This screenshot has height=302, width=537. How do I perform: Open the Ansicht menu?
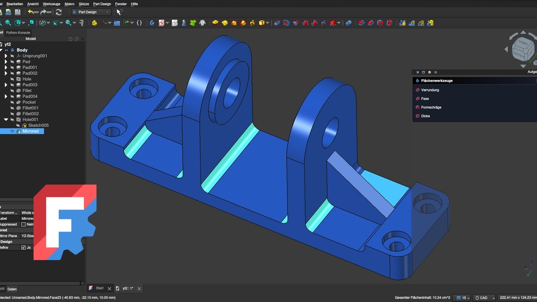[x=33, y=4]
